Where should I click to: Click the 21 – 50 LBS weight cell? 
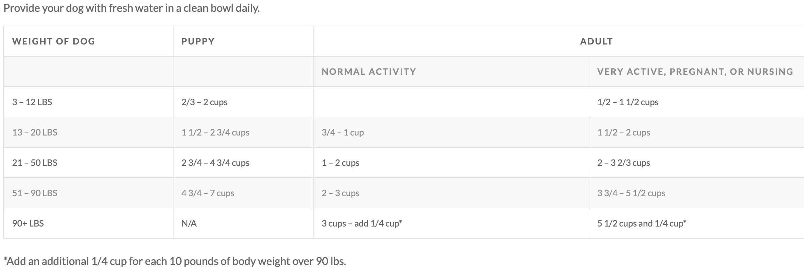click(x=35, y=162)
